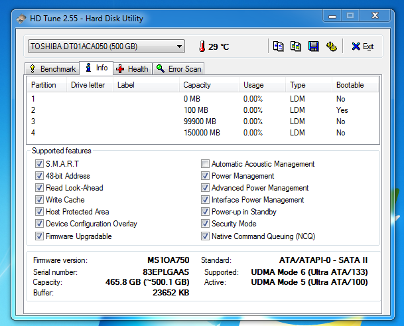Enable Automatic Acoustic Management checkbox

pos(205,163)
